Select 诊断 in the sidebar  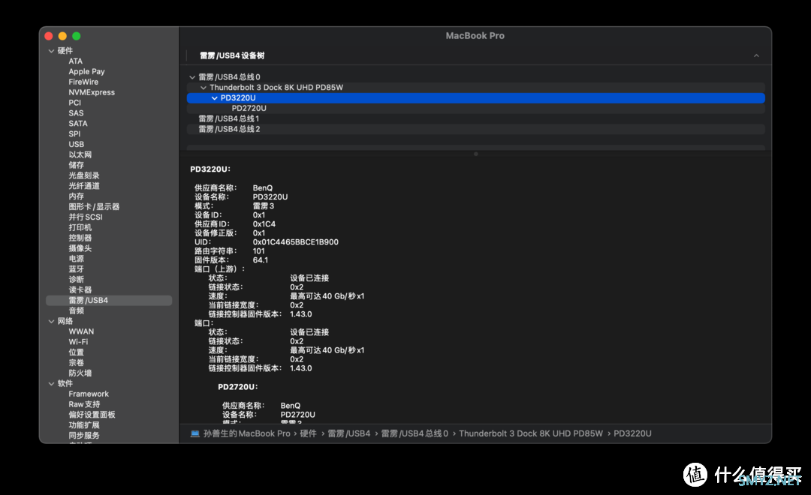click(76, 279)
